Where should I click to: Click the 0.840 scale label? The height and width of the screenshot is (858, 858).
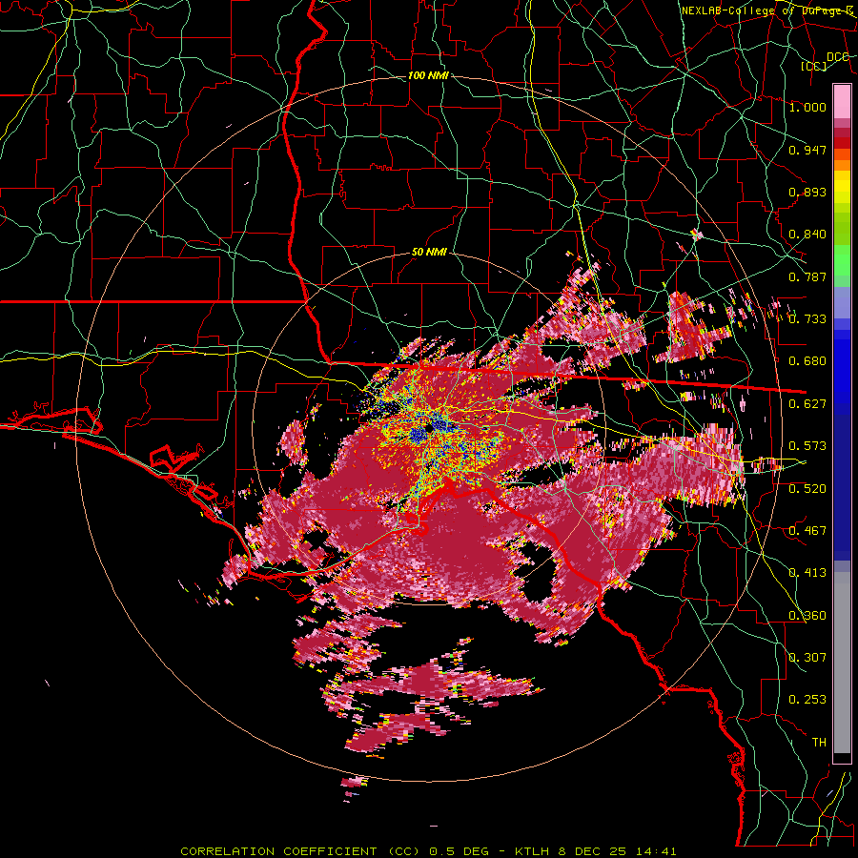[807, 235]
